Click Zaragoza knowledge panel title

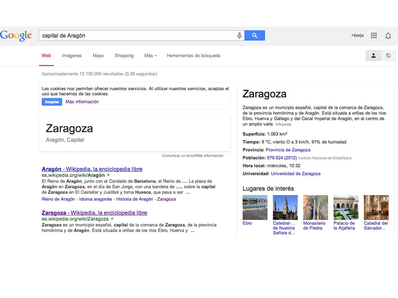(x=265, y=94)
